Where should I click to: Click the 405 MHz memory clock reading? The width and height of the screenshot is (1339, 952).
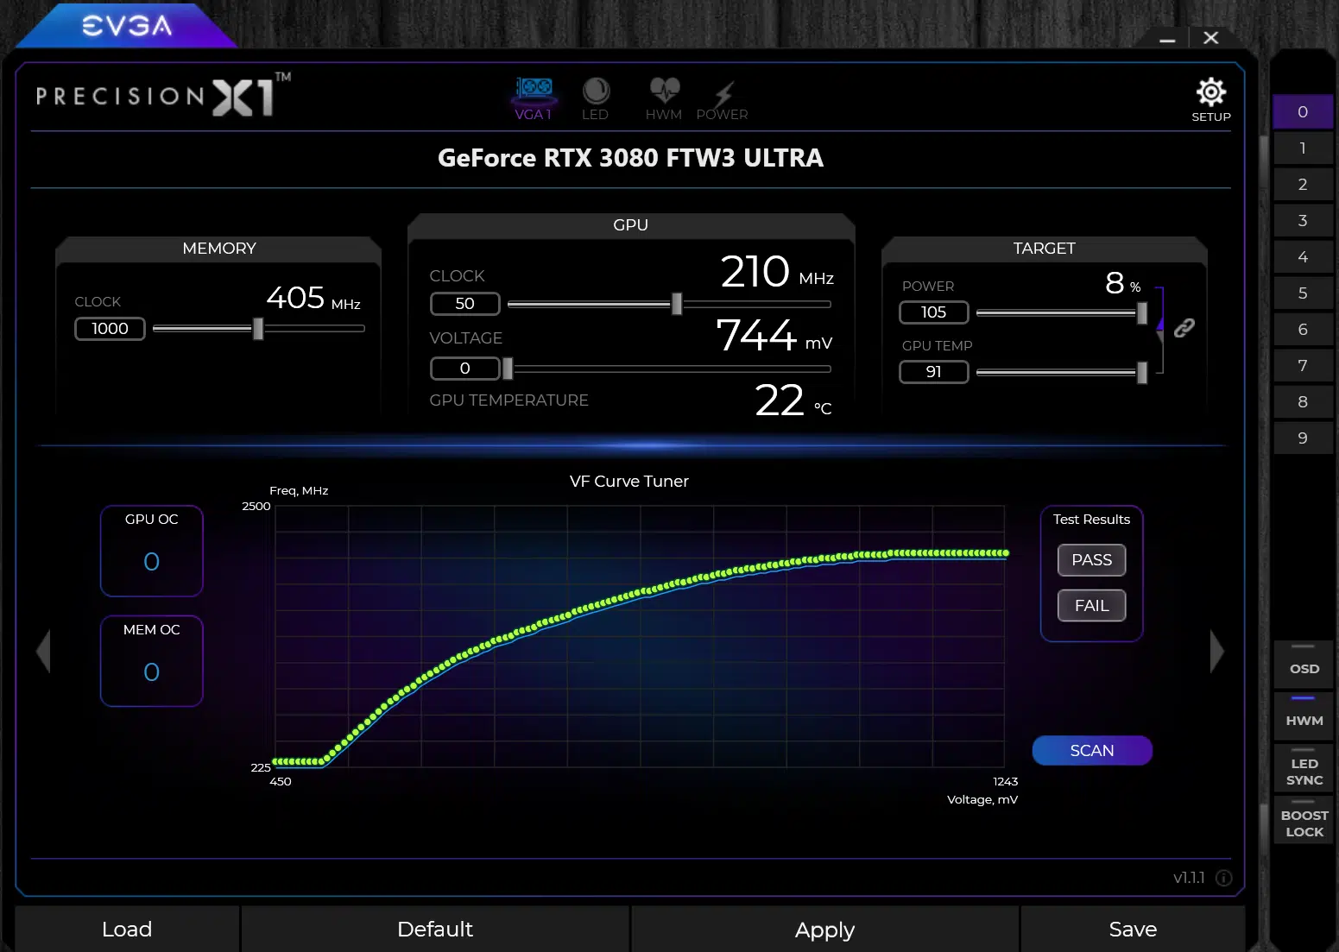313,299
